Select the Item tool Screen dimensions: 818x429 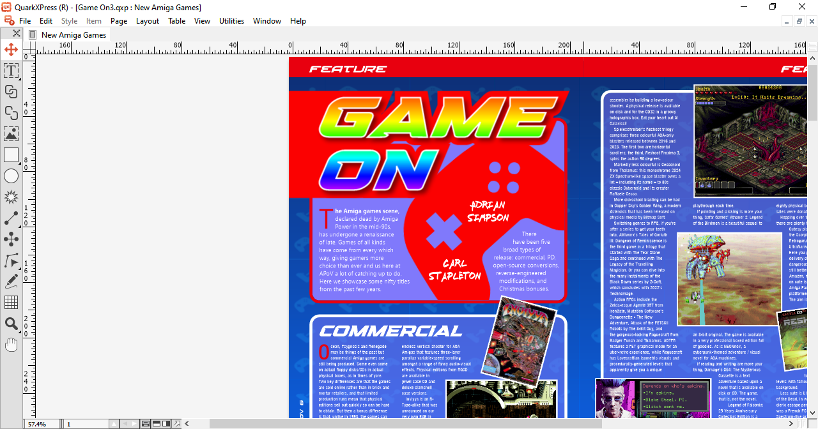click(x=11, y=49)
